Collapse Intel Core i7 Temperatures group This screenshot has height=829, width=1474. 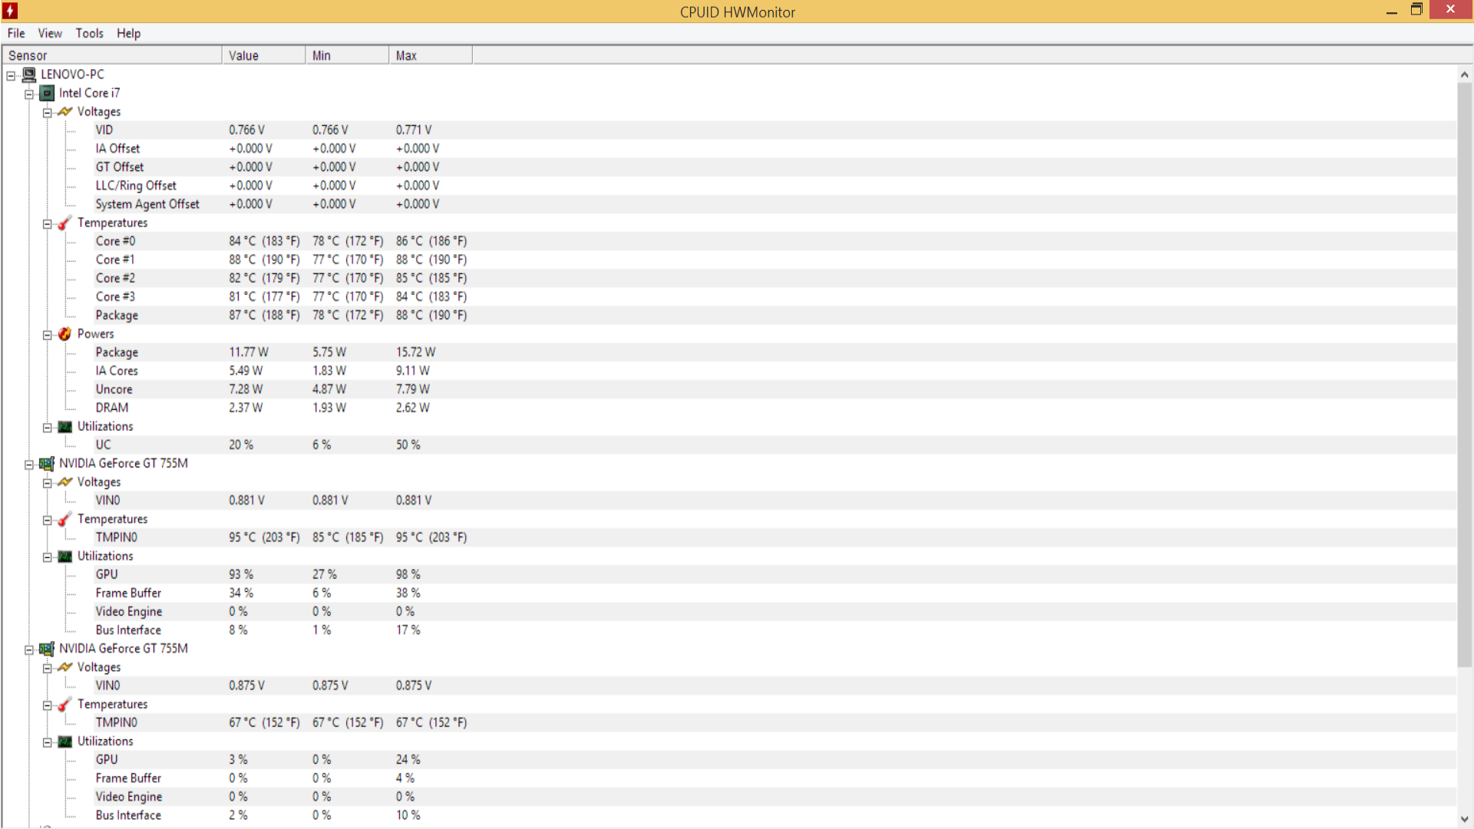click(48, 223)
